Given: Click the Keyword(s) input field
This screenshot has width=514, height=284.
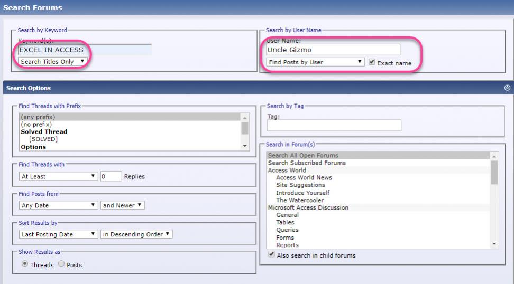Looking at the screenshot, I should click(x=85, y=50).
